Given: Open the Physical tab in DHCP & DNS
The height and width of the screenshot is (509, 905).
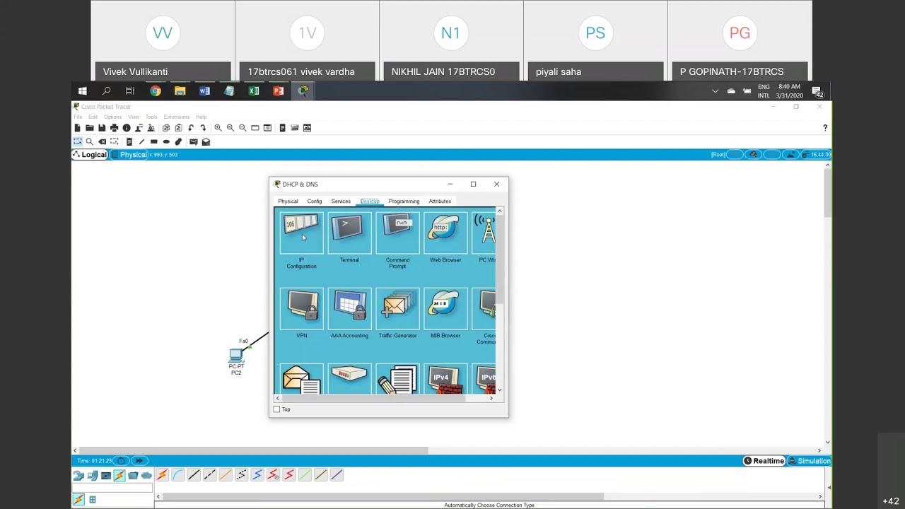Looking at the screenshot, I should 288,201.
